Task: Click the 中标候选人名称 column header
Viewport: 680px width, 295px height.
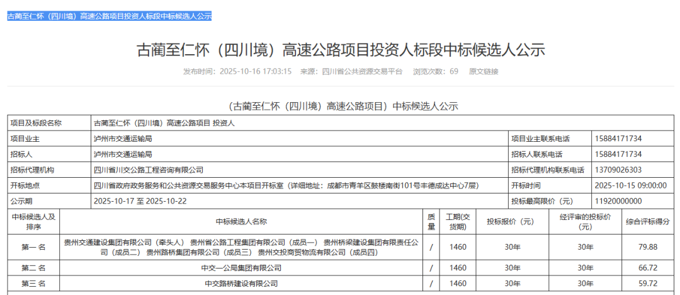Action: coord(242,222)
